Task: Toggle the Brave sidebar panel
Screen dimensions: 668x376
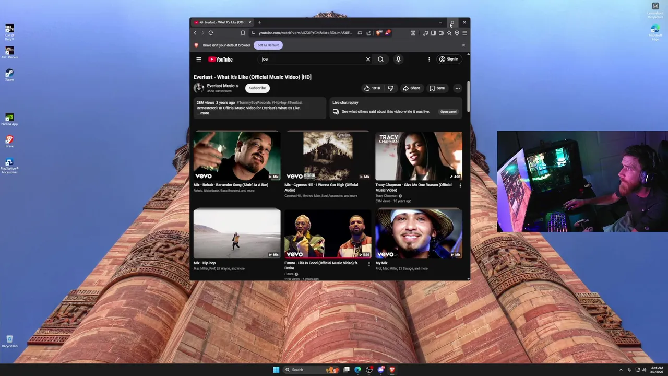Action: tap(433, 33)
